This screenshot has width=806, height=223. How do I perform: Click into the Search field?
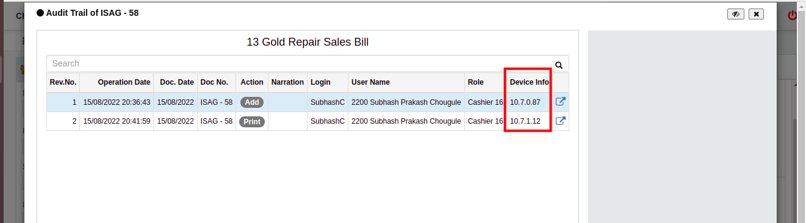click(x=300, y=63)
